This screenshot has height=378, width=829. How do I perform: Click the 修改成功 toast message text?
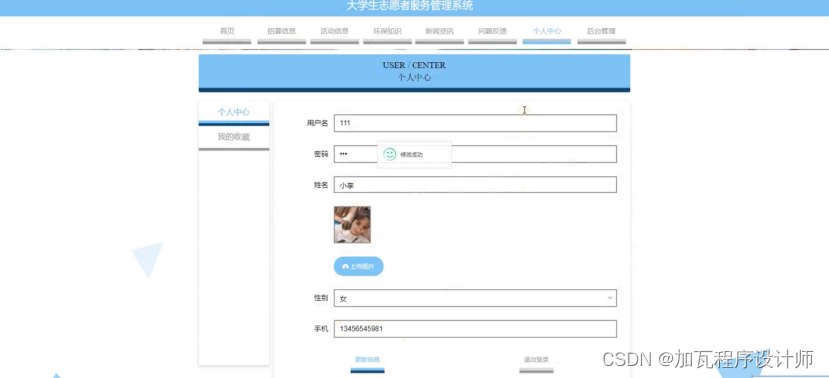point(412,155)
